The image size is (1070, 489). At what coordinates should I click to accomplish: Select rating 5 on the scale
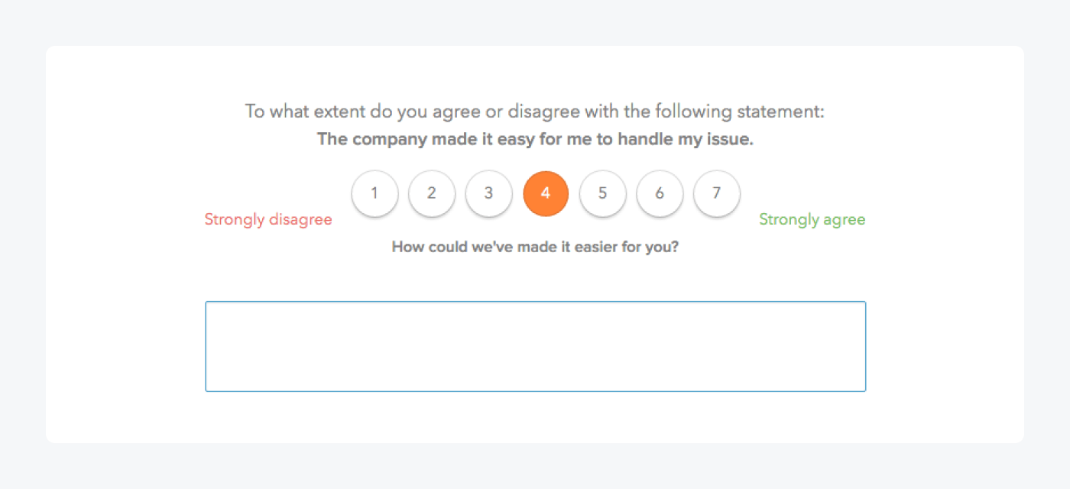coord(602,193)
